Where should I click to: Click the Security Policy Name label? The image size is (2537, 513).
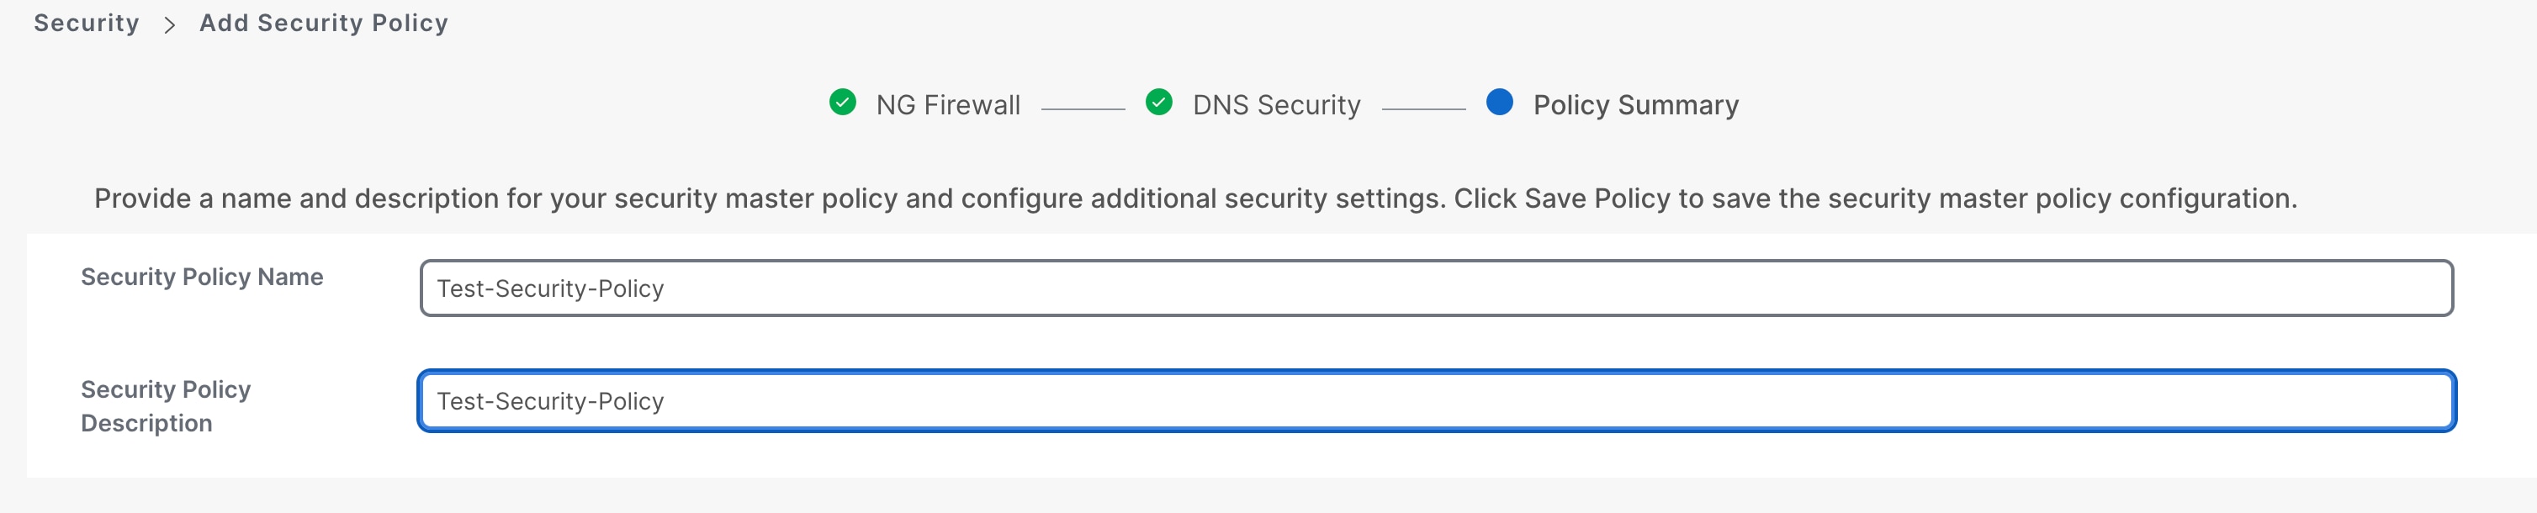tap(202, 278)
